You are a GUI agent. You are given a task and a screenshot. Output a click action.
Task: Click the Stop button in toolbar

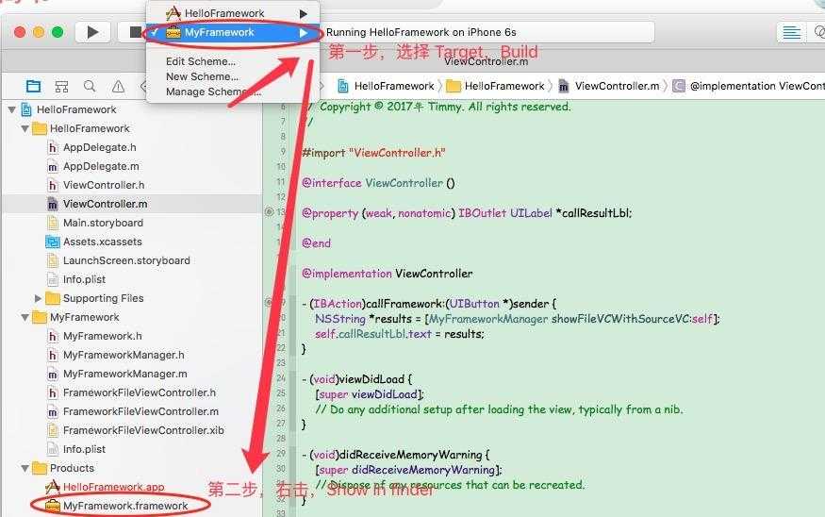tap(135, 32)
